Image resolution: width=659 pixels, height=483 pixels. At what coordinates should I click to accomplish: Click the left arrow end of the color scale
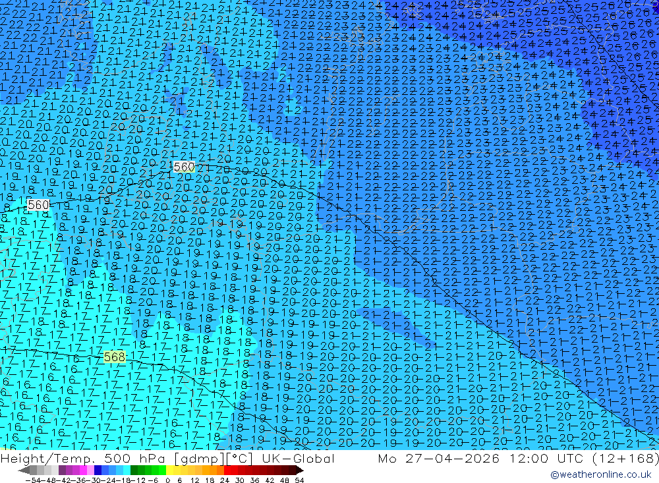[24, 470]
